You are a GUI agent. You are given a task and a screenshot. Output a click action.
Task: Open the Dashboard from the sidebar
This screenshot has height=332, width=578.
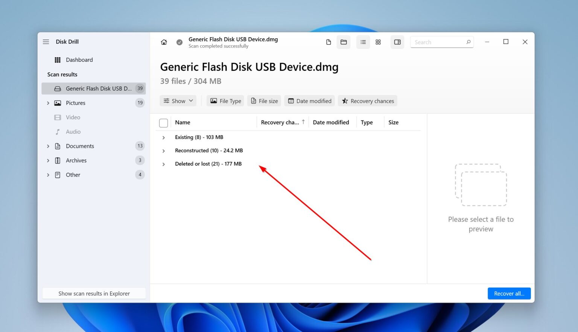click(x=79, y=59)
